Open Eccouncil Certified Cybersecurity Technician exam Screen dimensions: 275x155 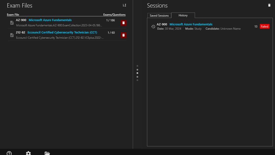(62, 33)
